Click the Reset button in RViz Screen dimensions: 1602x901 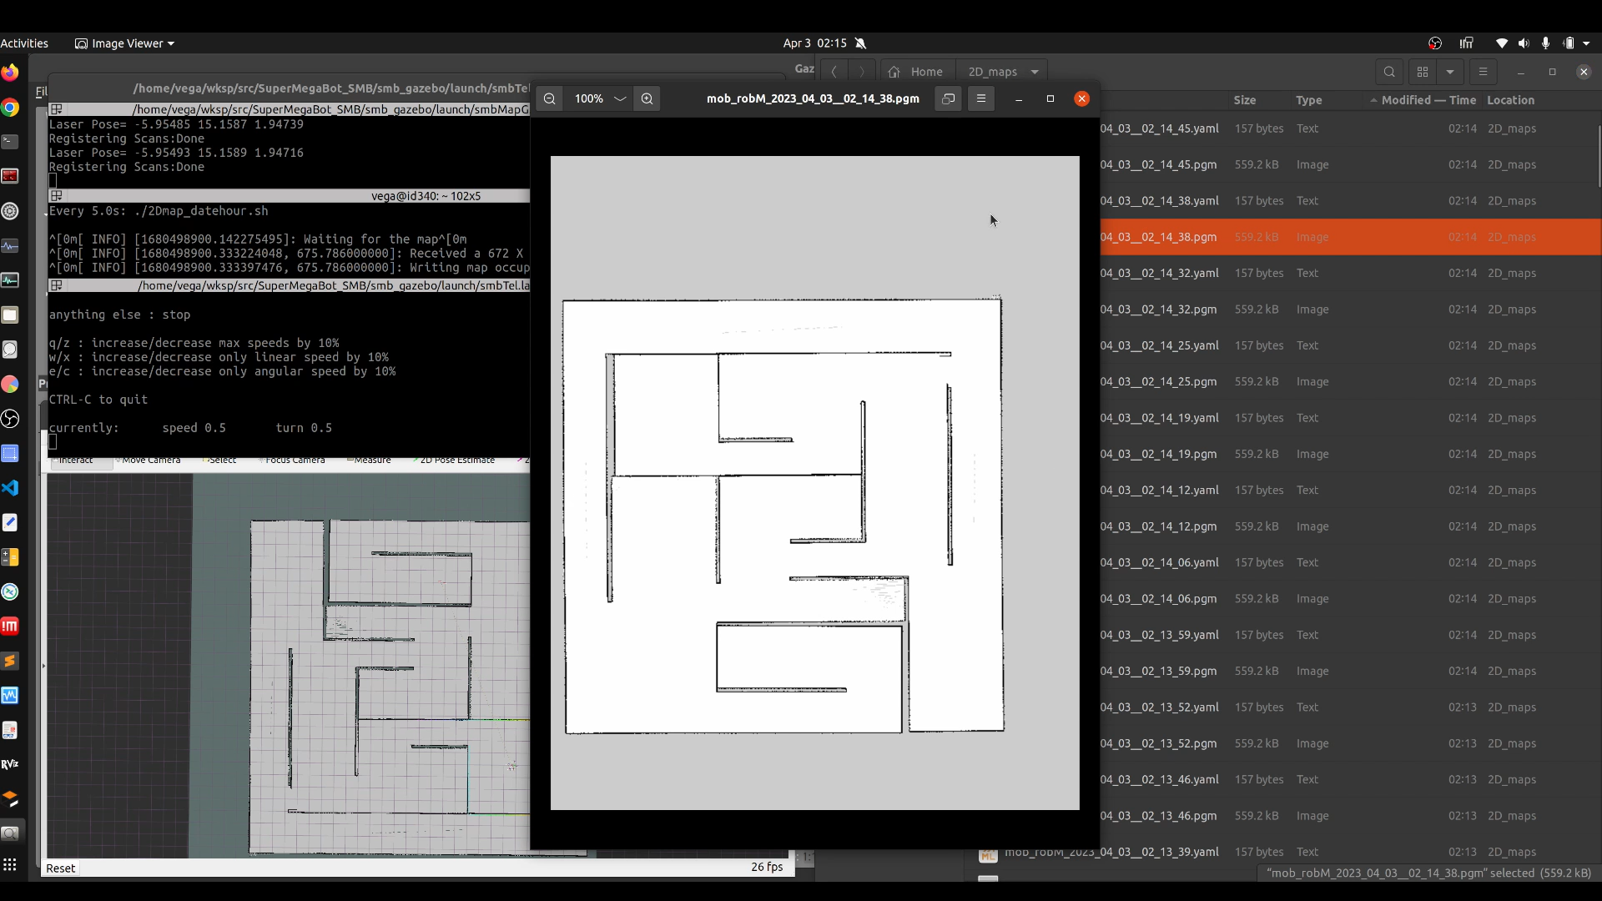tap(60, 868)
